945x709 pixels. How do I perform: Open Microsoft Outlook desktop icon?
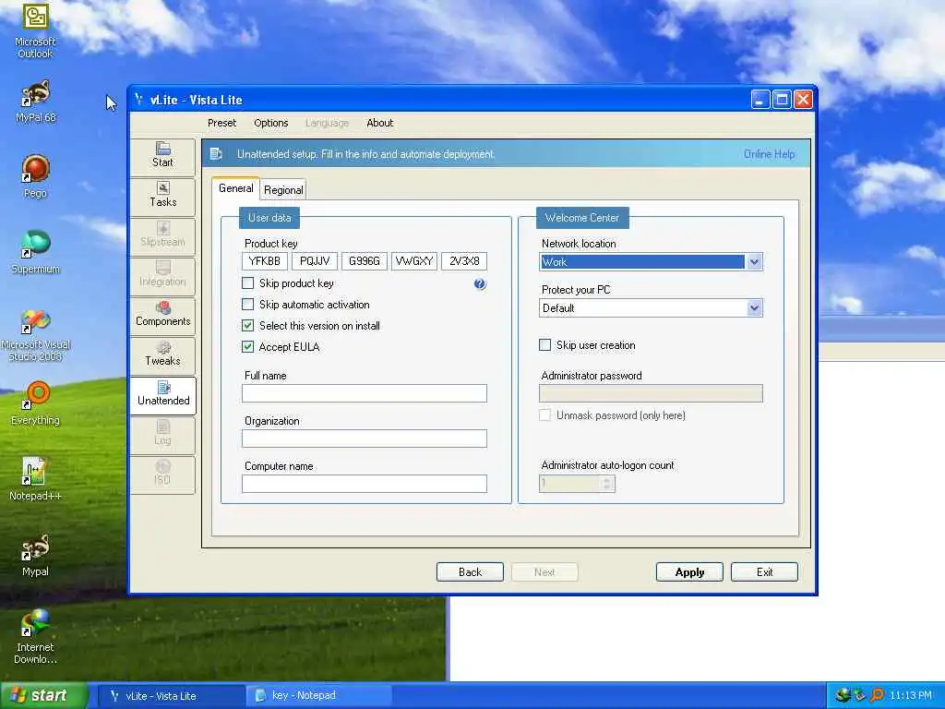coord(35,31)
